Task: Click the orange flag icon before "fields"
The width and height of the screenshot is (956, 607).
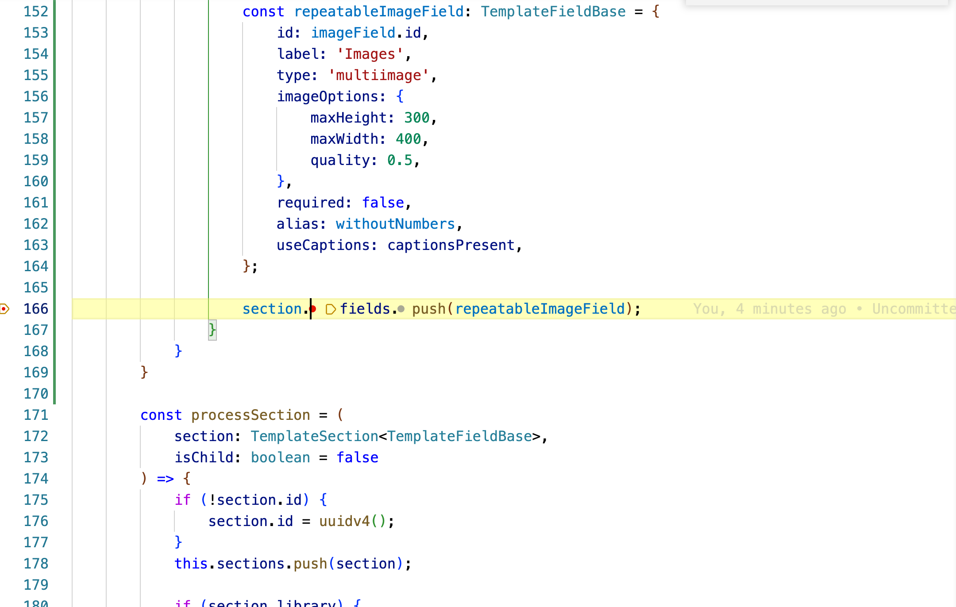Action: tap(330, 309)
